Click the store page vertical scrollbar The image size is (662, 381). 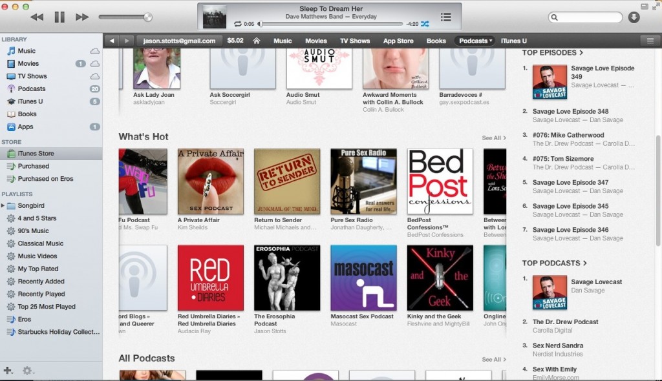657,190
